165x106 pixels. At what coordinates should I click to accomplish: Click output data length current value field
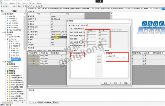(92, 36)
